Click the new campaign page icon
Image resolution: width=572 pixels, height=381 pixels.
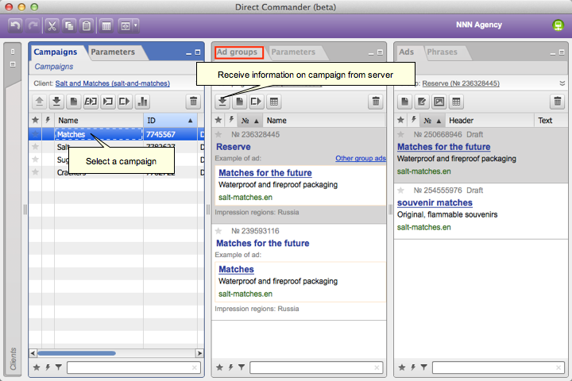[73, 102]
